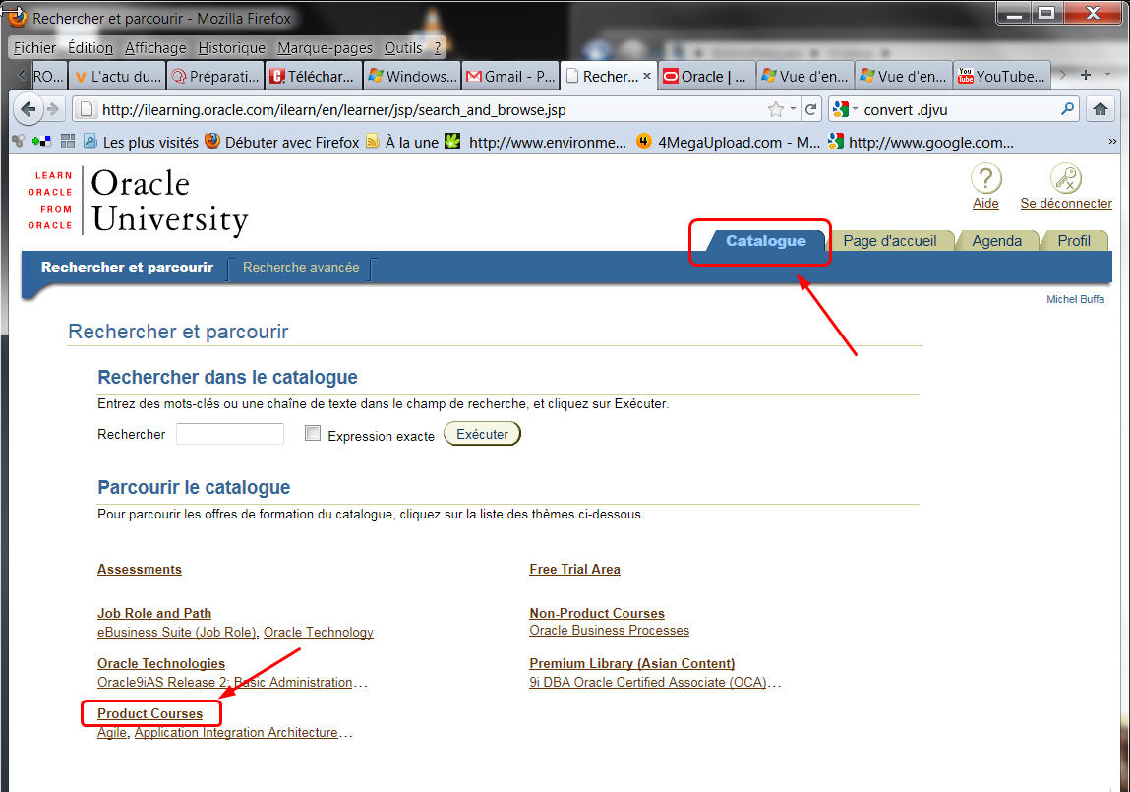Close the Recher... tab with its x
Screen dimensions: 1130x792
(x=646, y=76)
